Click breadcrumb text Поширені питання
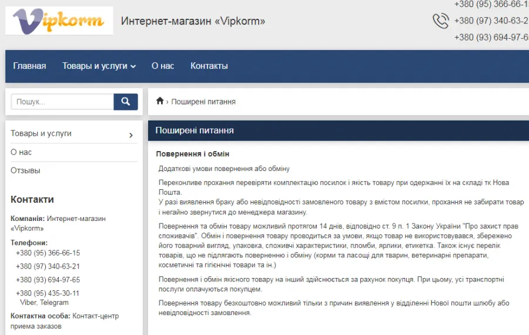Image resolution: width=529 pixels, height=335 pixels. pos(203,102)
